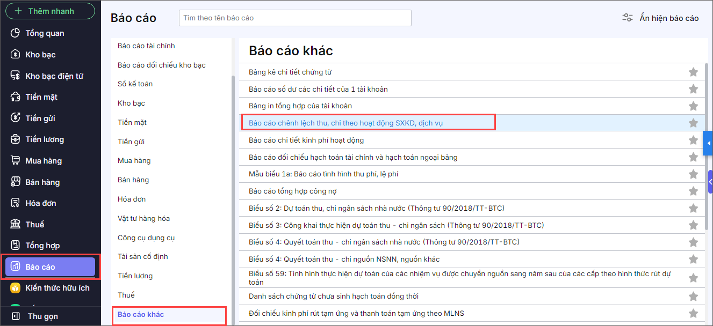Switch to Tài sản cố định report category
Viewport: 713px width, 326px height.
click(x=142, y=257)
